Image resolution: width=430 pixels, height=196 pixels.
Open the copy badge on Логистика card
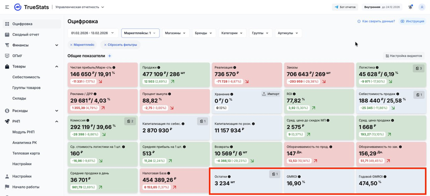418,68
